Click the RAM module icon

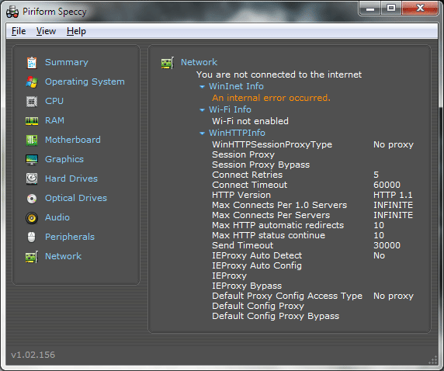(32, 121)
